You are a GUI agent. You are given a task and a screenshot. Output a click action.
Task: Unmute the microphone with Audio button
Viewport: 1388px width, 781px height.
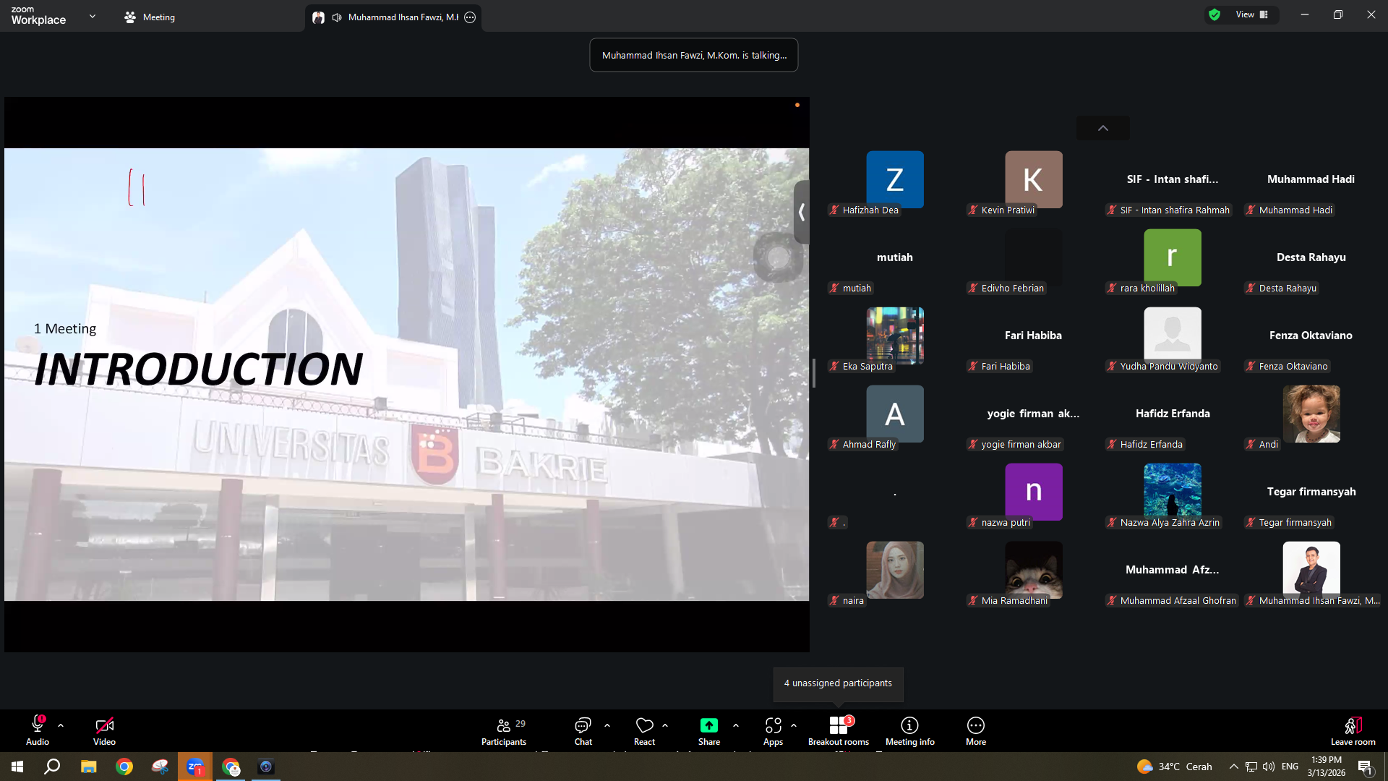click(38, 730)
